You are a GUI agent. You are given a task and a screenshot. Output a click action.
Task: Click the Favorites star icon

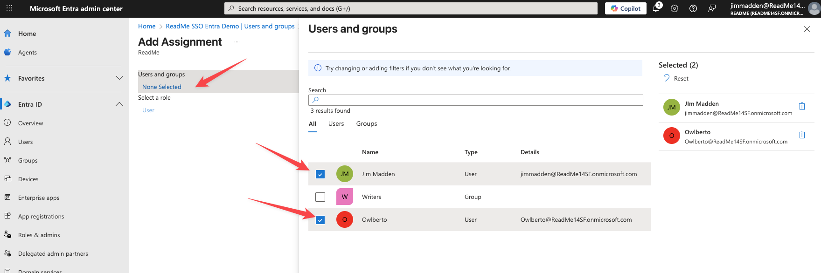7,78
